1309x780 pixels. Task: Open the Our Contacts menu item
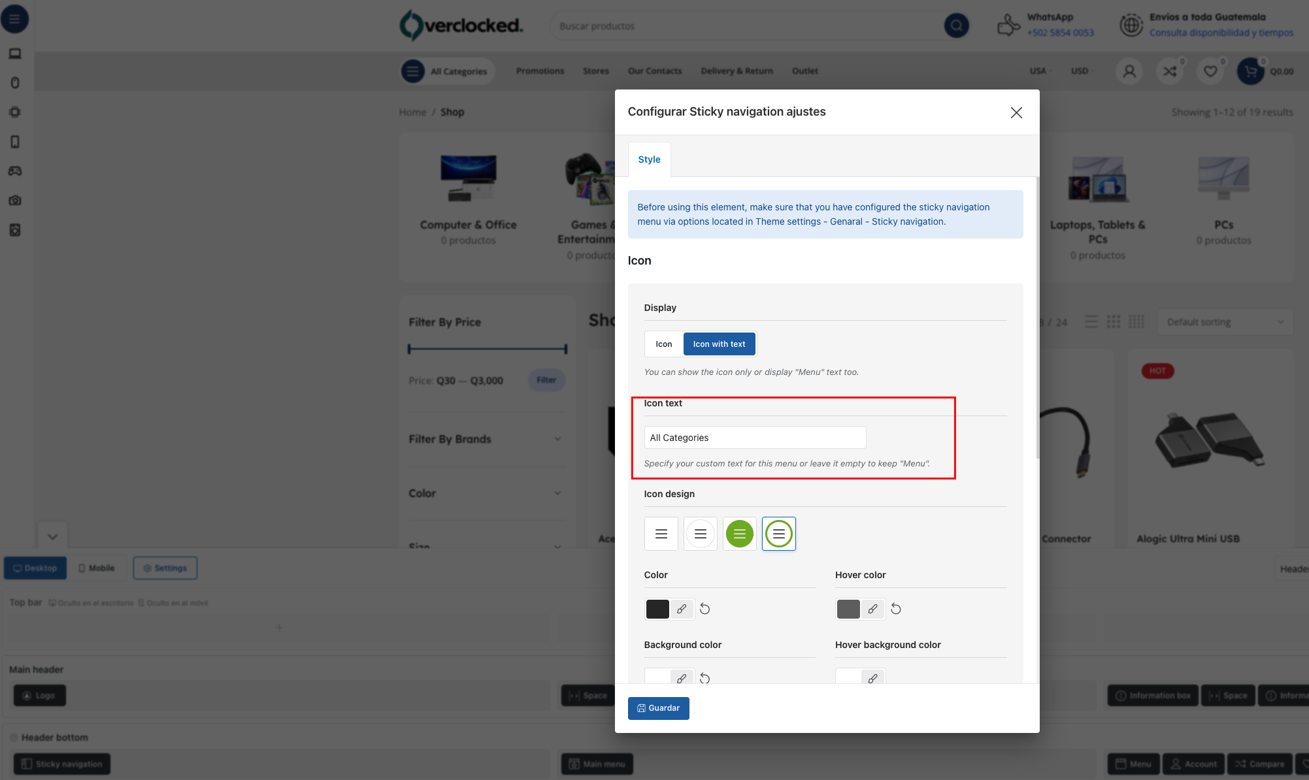(x=655, y=71)
